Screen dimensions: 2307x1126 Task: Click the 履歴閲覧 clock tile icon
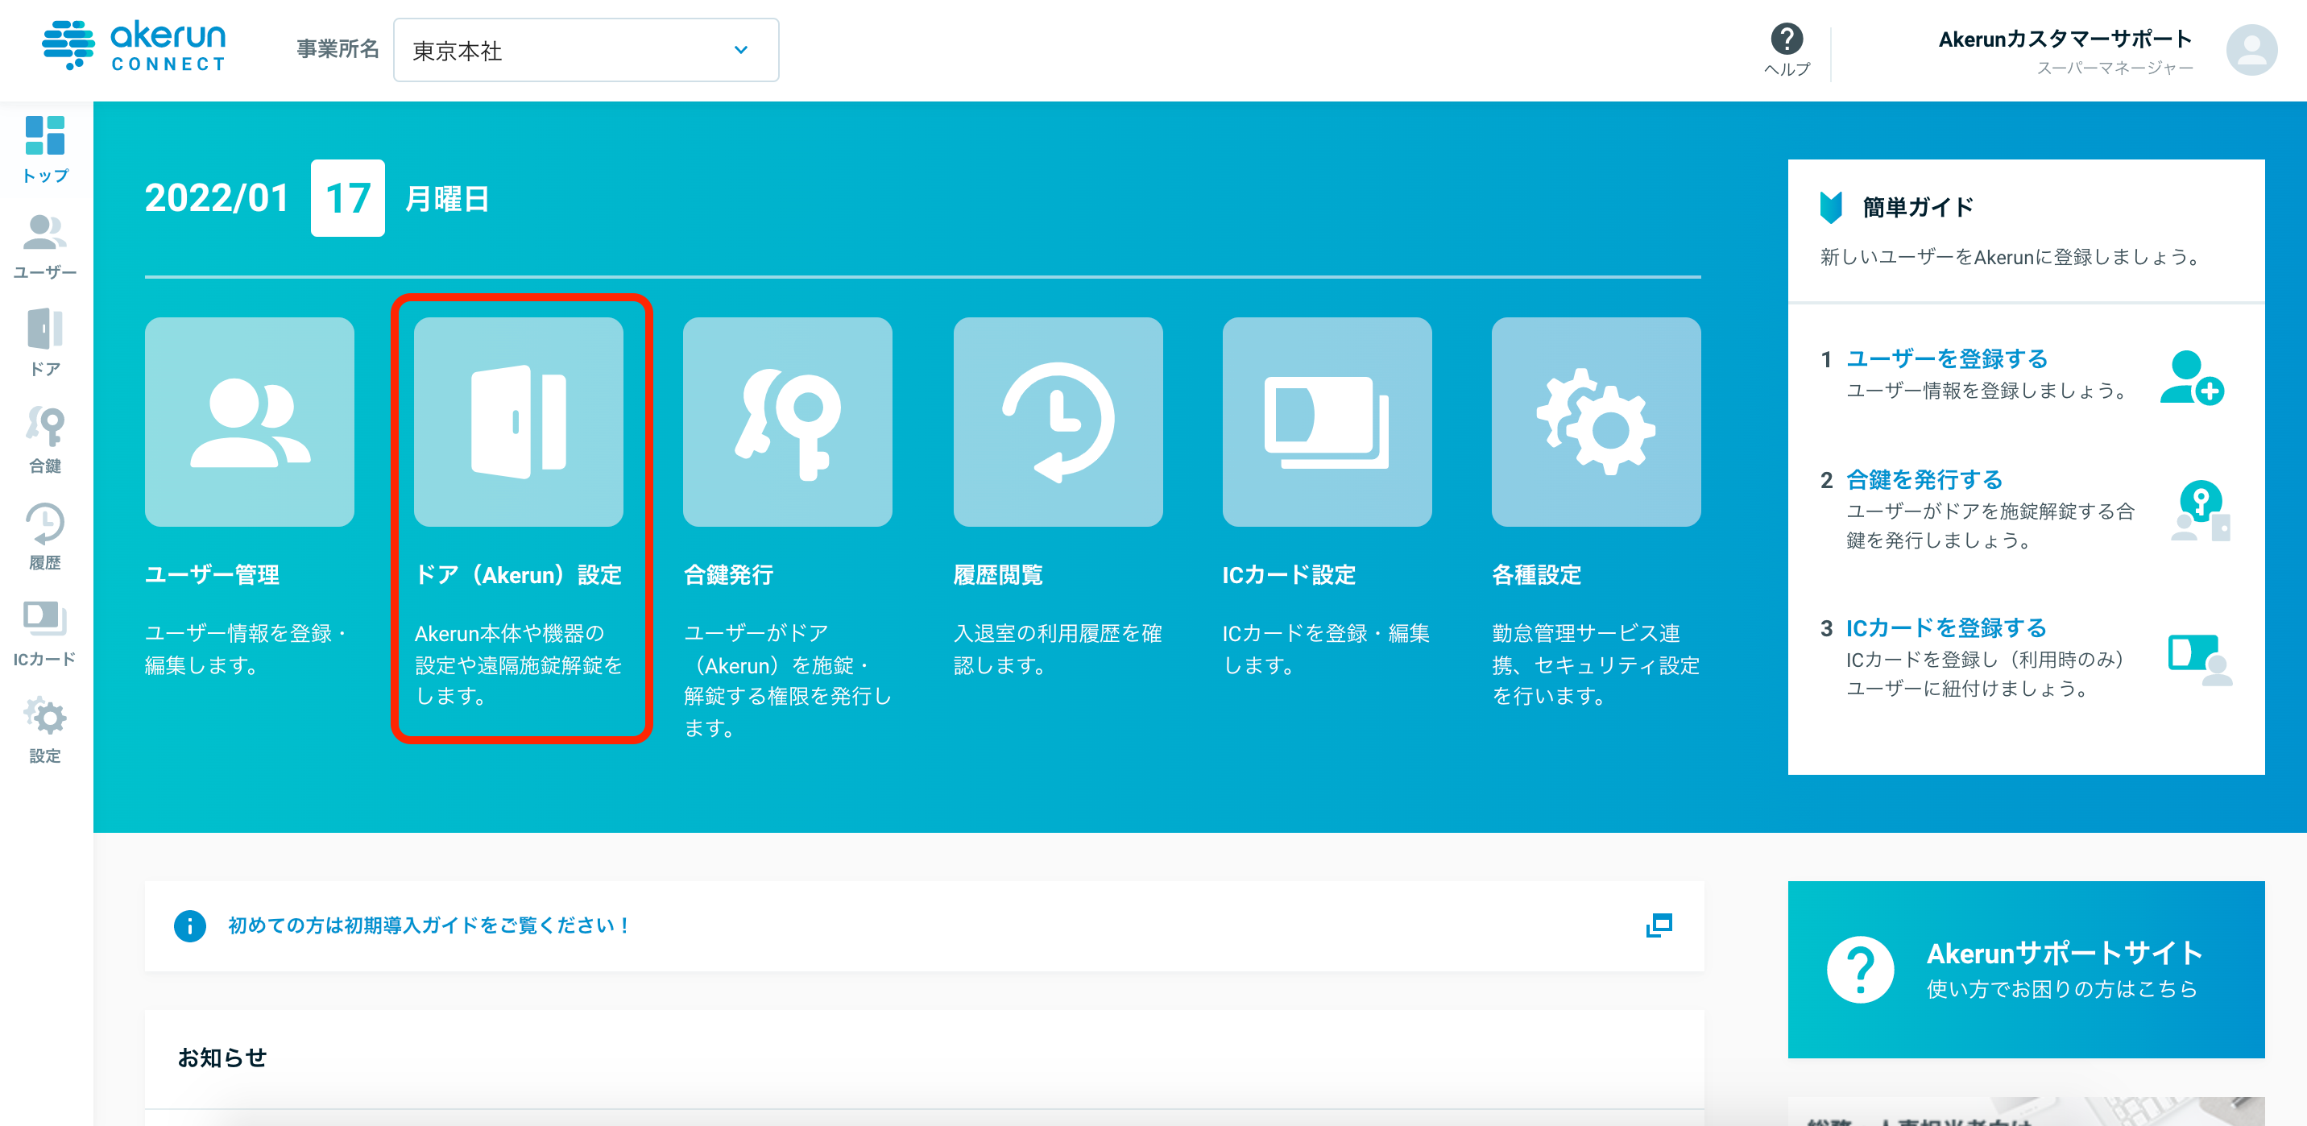[1058, 422]
